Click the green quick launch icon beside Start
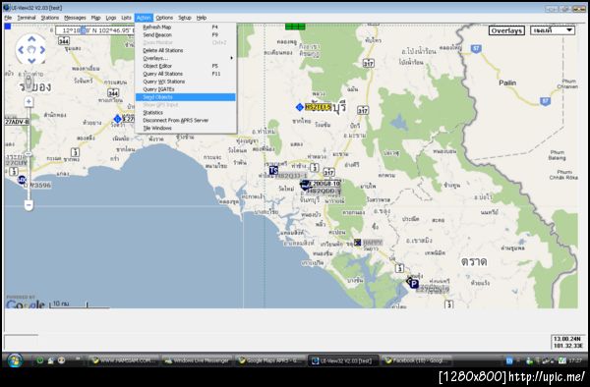590x387 pixels. (39, 360)
